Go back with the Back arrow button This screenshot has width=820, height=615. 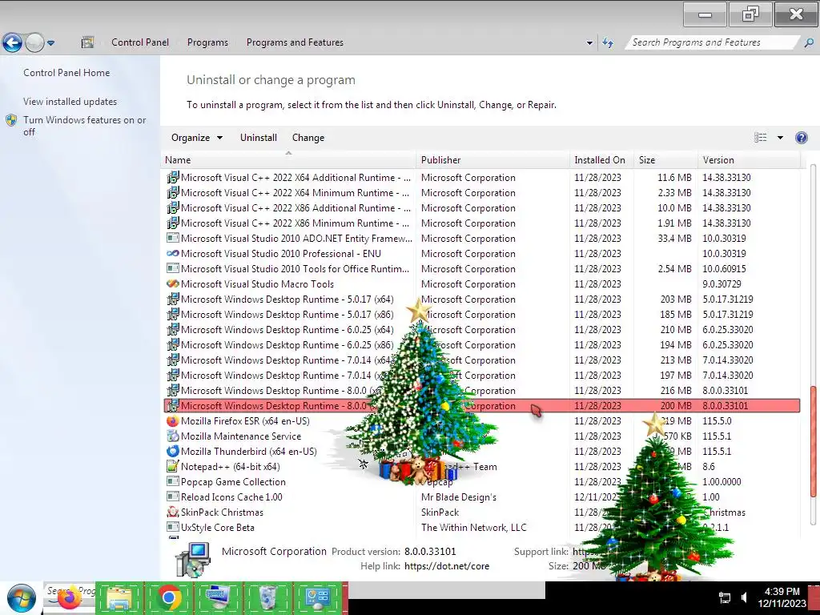13,42
